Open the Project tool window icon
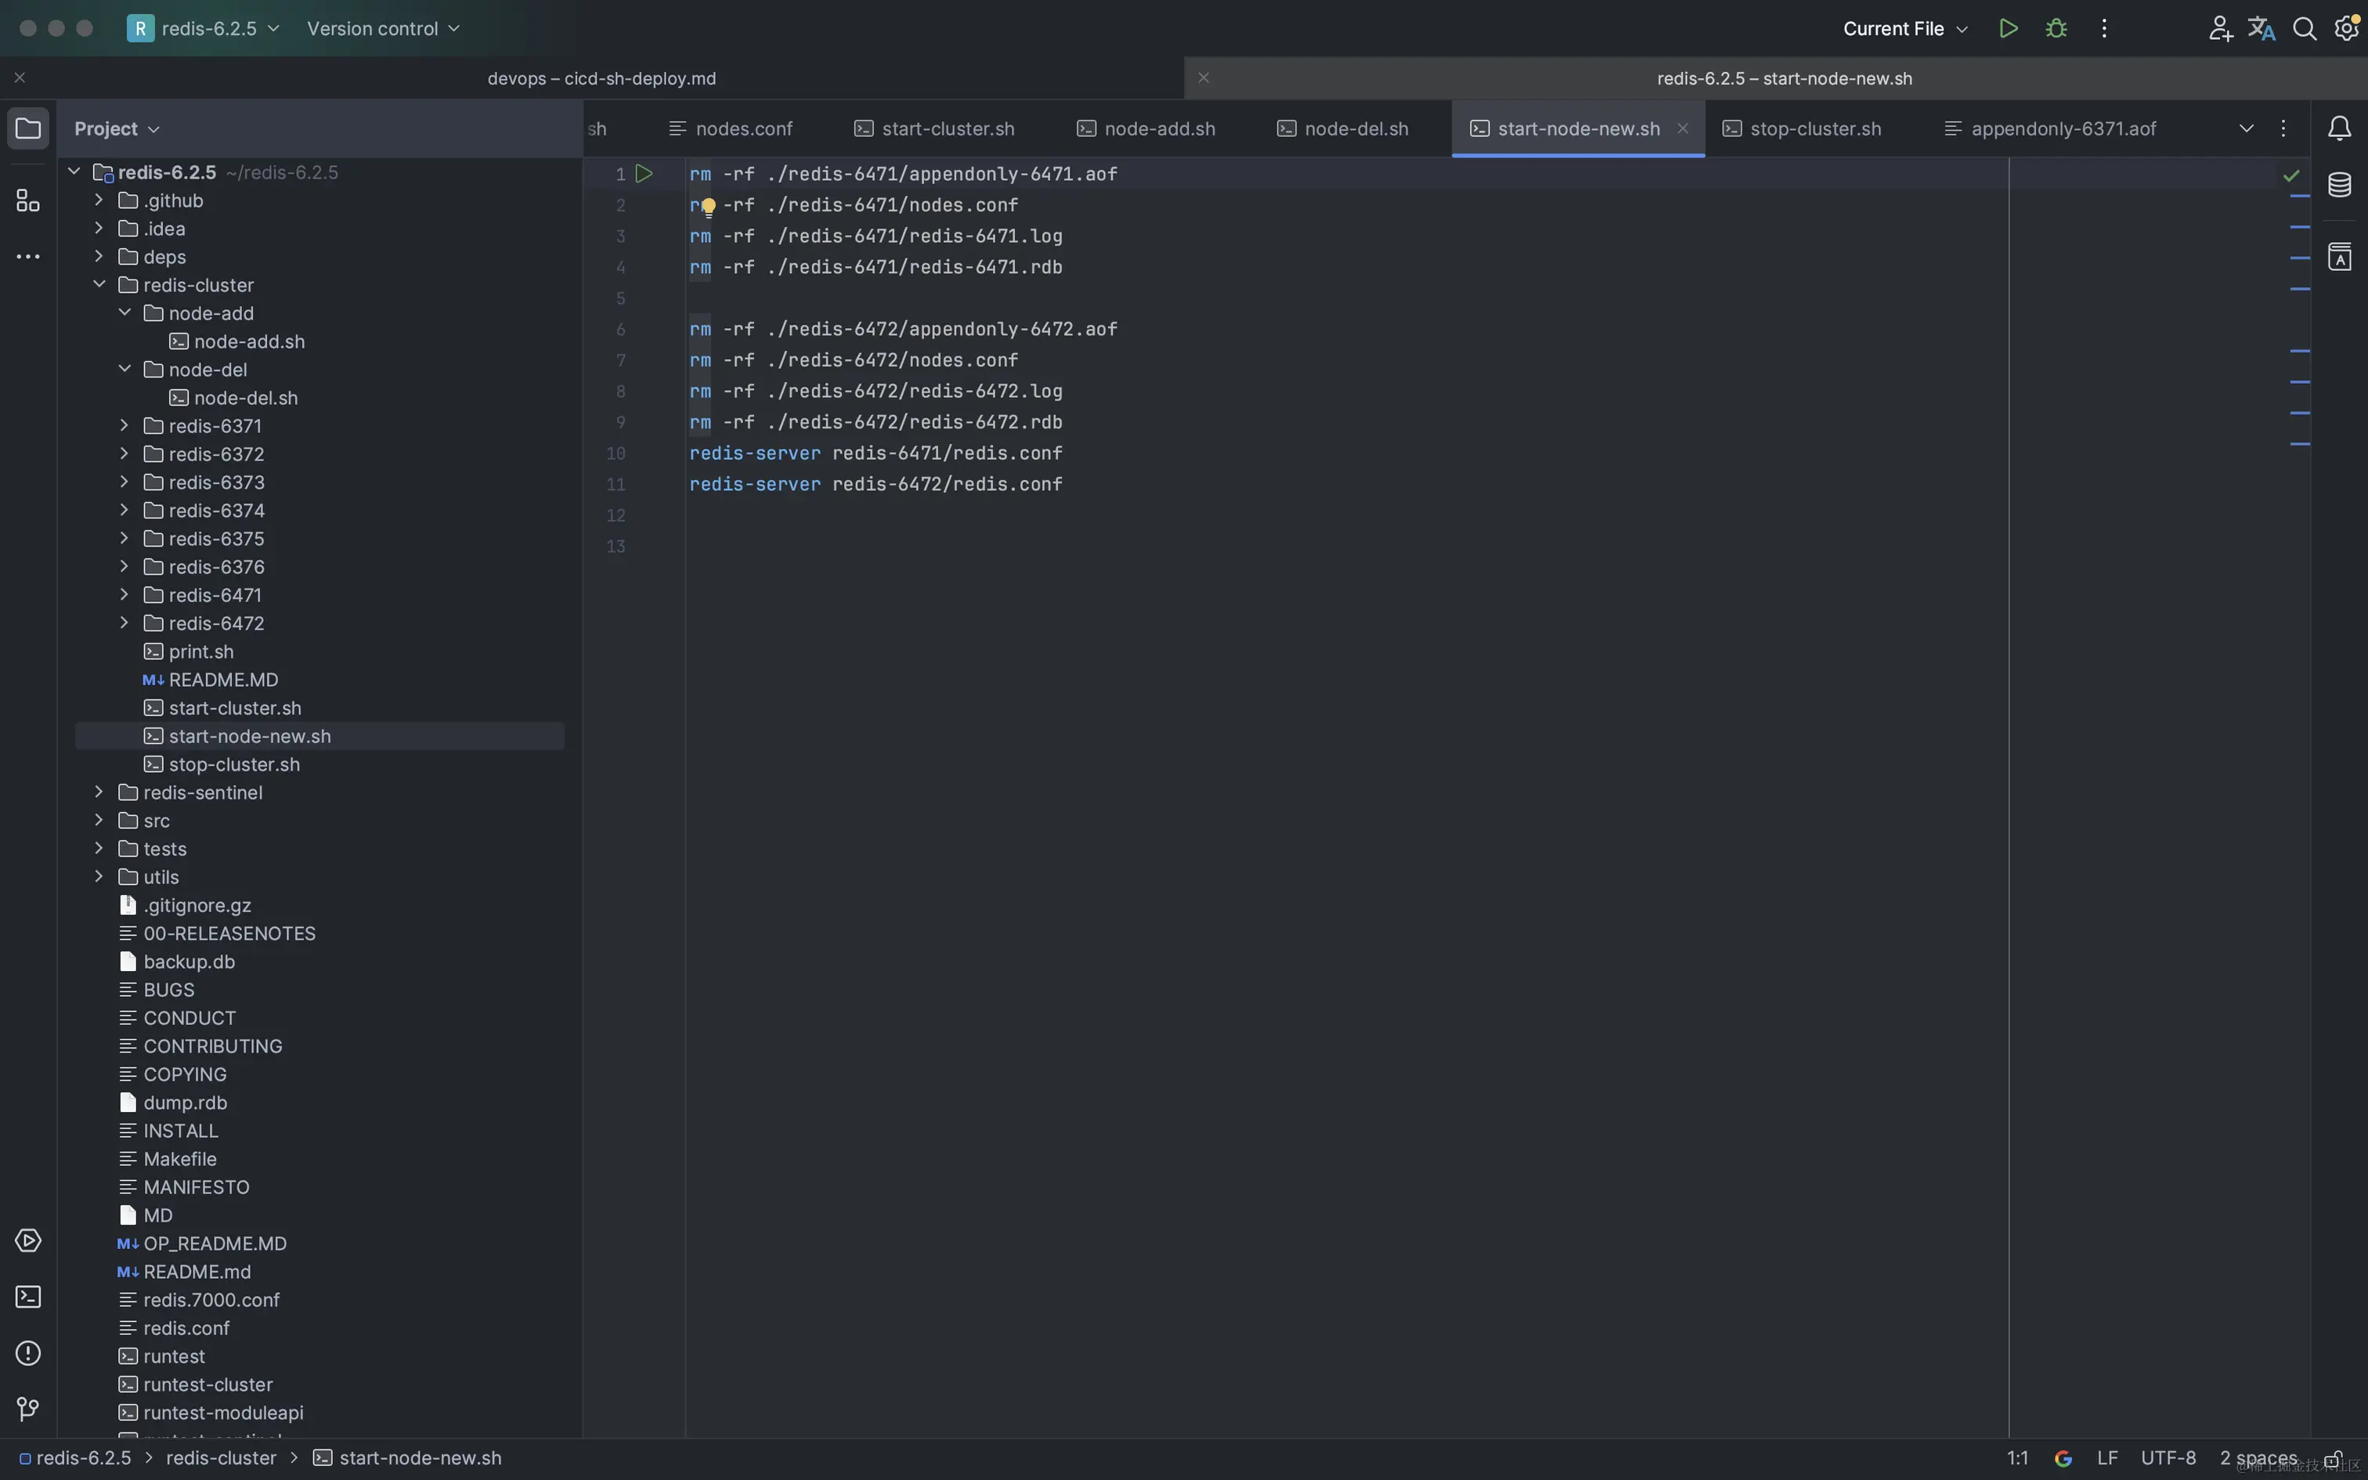This screenshot has width=2368, height=1480. 28,128
